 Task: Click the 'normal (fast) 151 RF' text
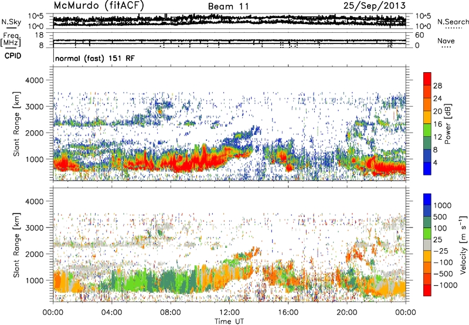tap(95, 58)
